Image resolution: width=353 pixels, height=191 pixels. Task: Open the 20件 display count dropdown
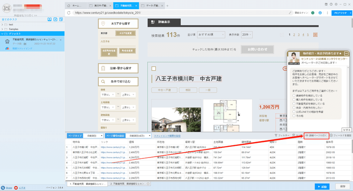click(247, 35)
